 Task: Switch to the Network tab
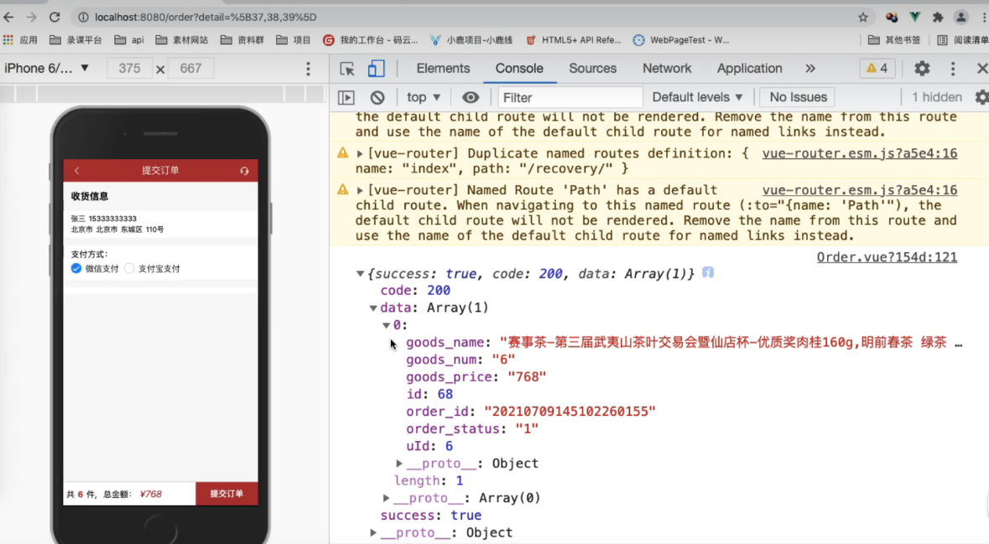point(667,68)
